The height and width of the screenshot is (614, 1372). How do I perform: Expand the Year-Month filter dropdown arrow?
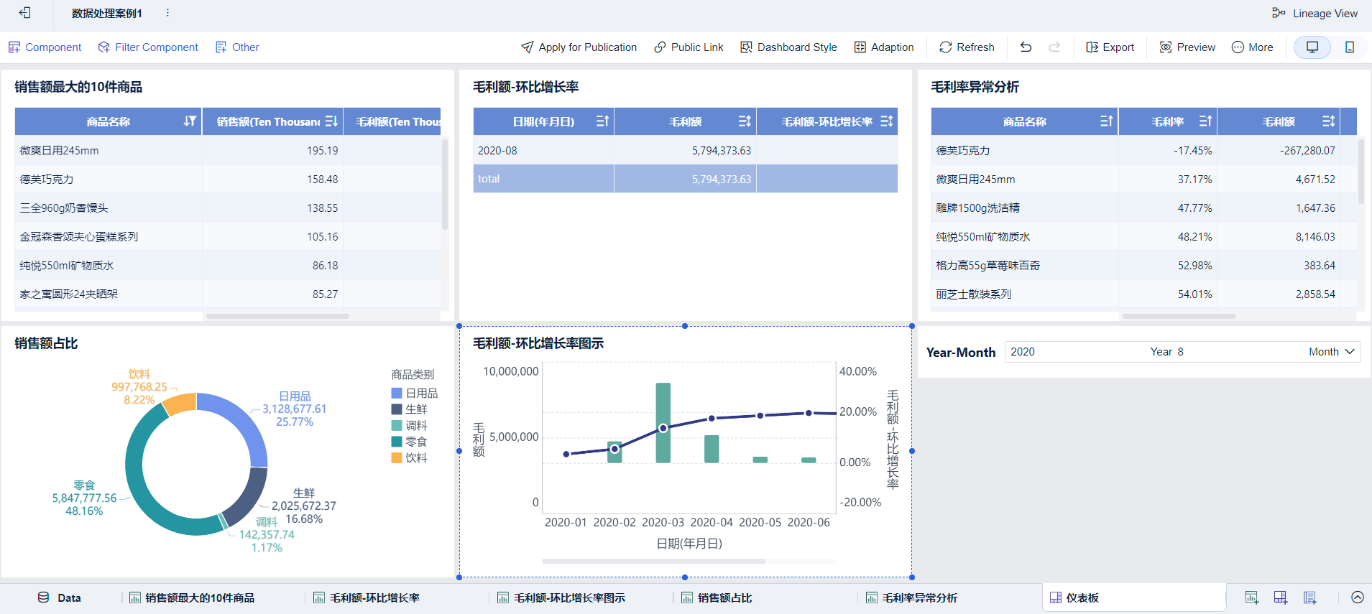click(x=1350, y=352)
